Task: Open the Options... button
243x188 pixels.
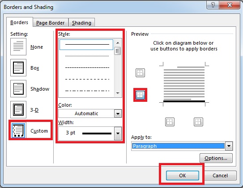Action: coord(216,158)
